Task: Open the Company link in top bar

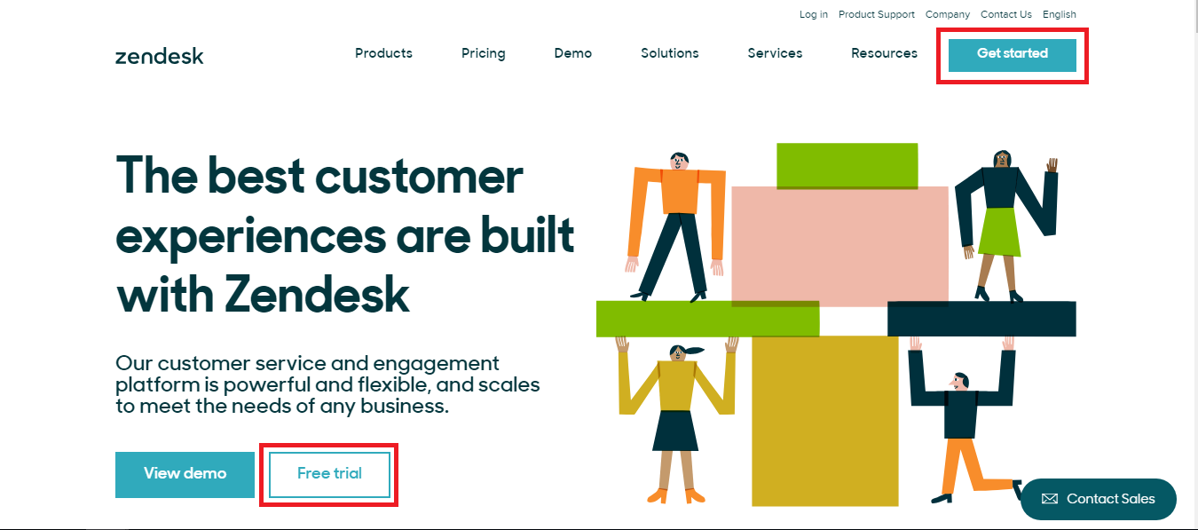Action: pyautogui.click(x=947, y=14)
